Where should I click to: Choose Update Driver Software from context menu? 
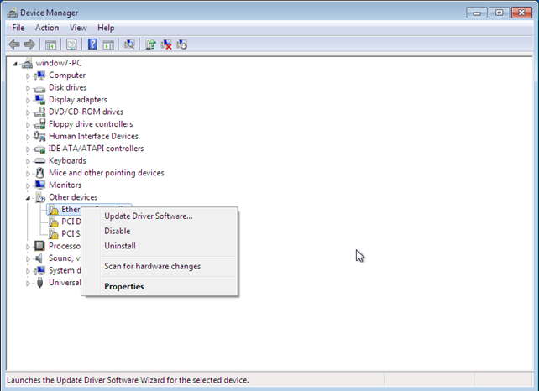point(148,216)
